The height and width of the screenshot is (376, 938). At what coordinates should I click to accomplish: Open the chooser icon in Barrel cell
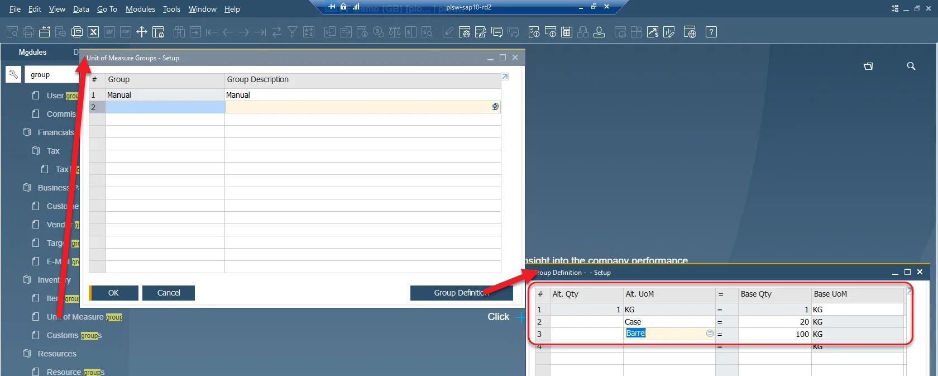(x=710, y=334)
